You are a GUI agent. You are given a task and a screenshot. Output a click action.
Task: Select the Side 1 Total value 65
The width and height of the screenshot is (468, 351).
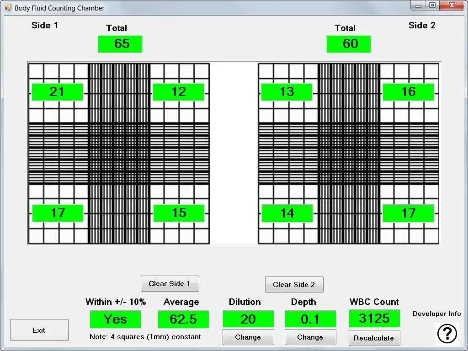pos(120,44)
